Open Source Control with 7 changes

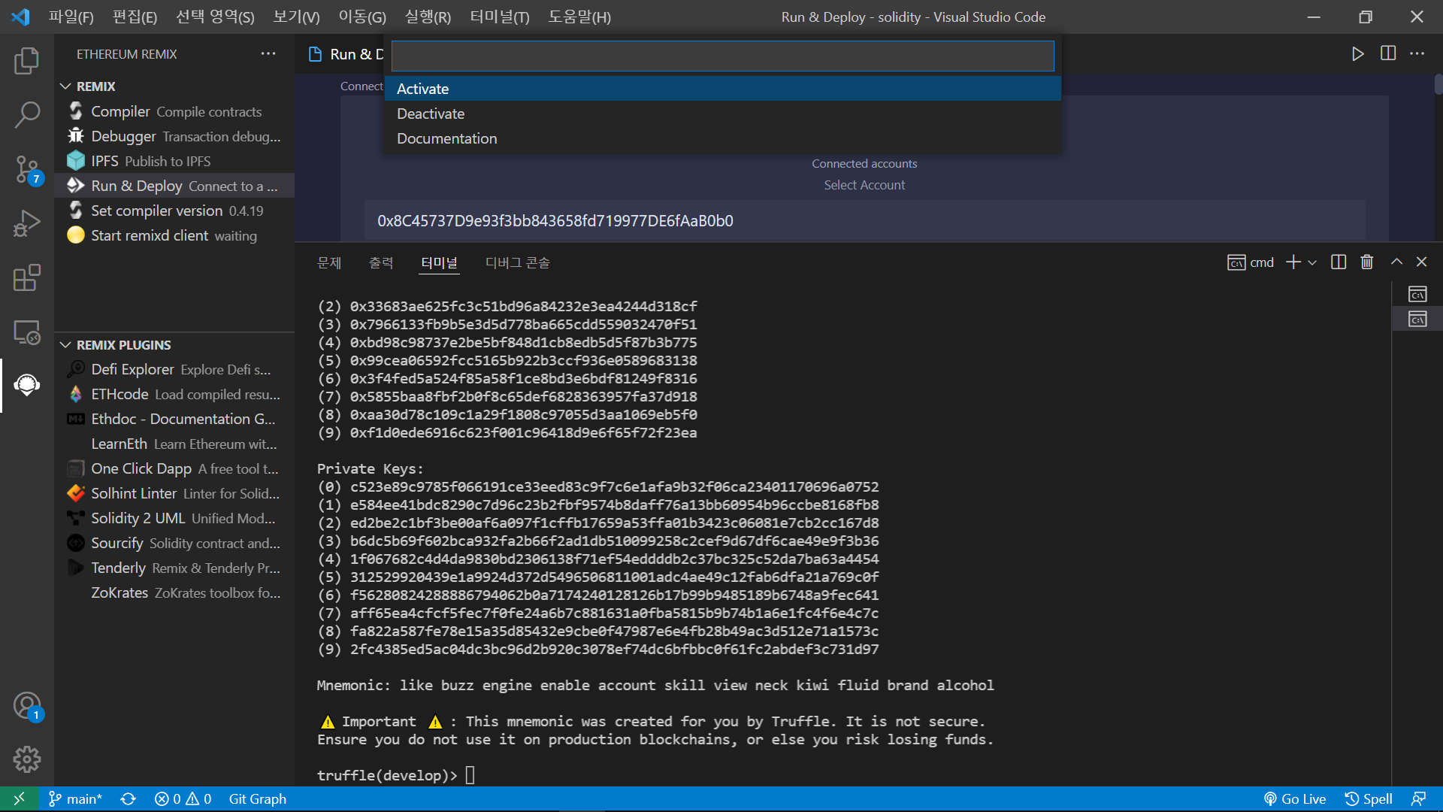click(26, 170)
